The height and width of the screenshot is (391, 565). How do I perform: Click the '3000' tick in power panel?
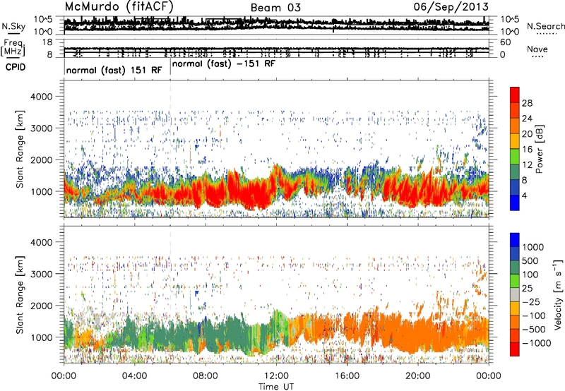[42, 128]
